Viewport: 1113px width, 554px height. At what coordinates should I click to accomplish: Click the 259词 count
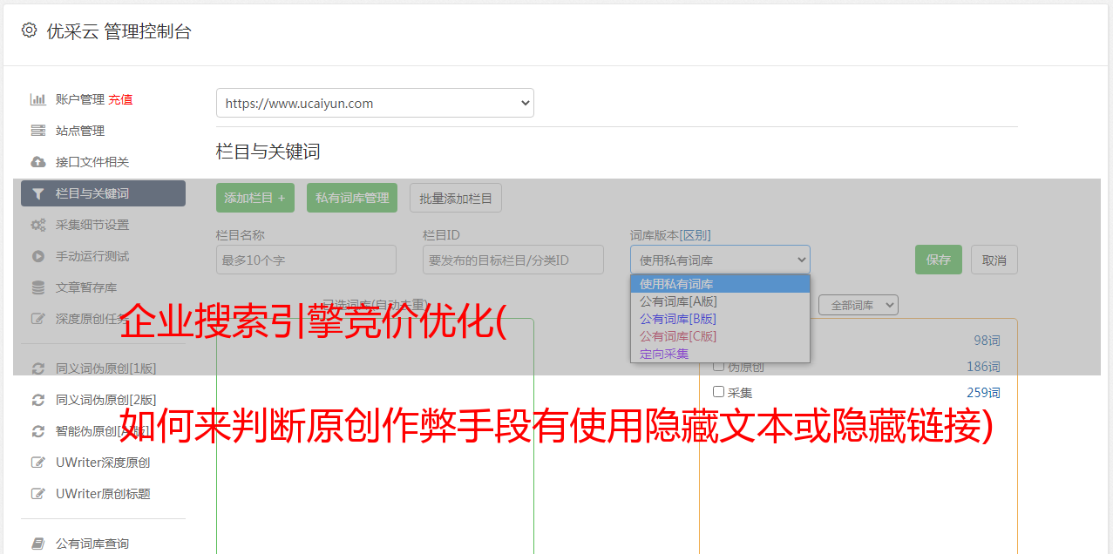coord(983,392)
